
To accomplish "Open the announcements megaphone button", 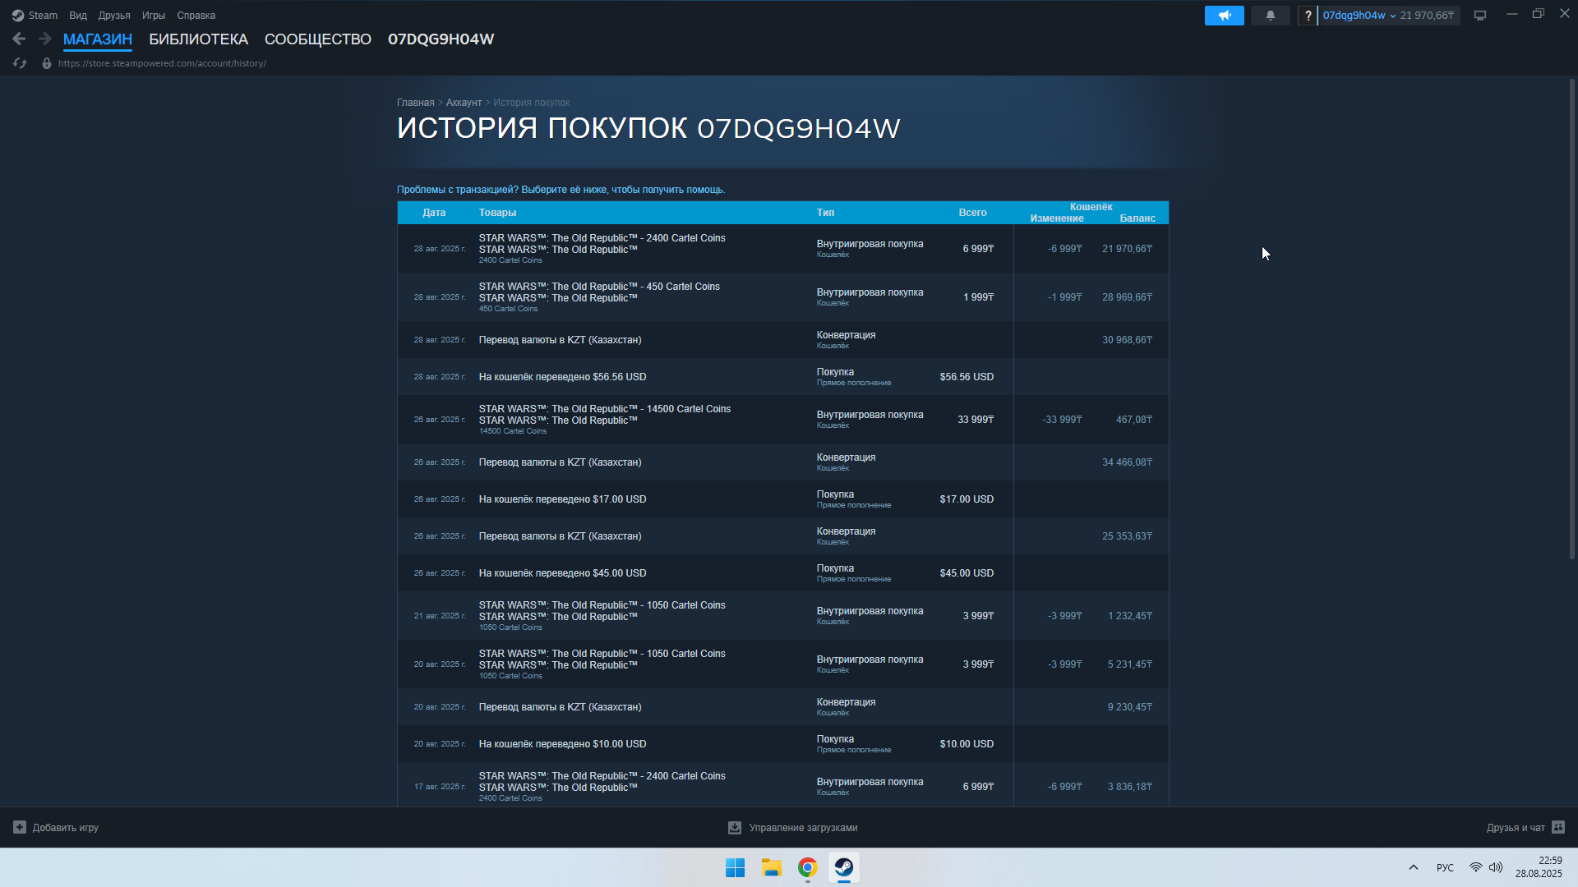I will (1224, 16).
